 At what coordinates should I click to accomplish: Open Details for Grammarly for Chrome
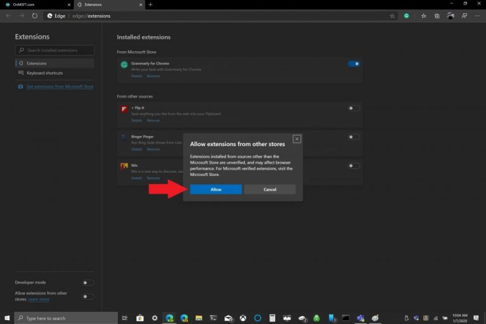137,76
